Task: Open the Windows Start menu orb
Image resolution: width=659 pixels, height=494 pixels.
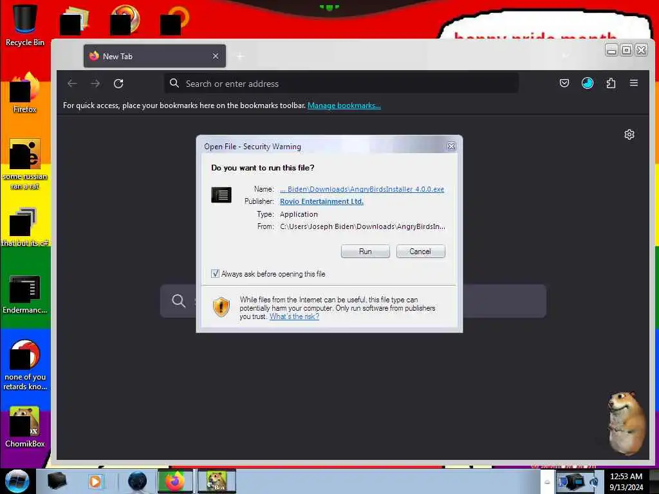Action: 17,481
